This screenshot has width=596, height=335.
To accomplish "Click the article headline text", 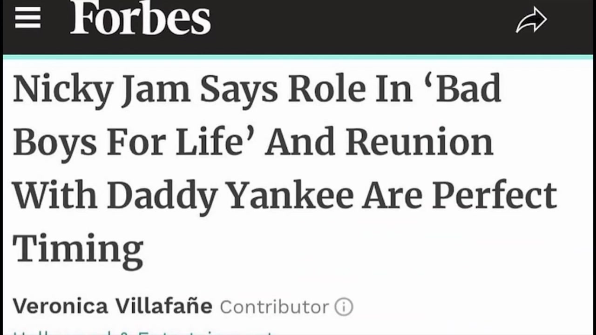I will pyautogui.click(x=284, y=169).
